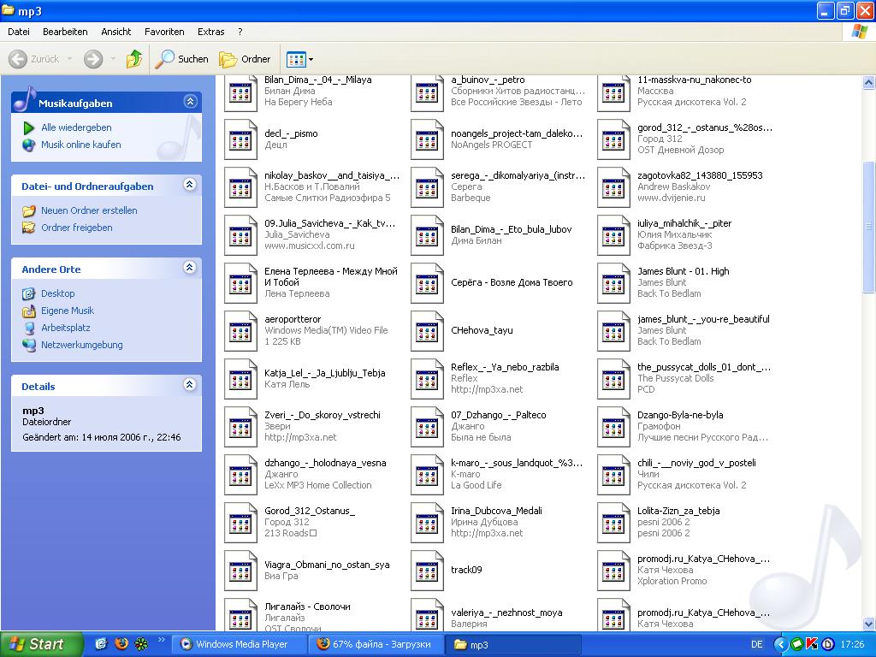Image resolution: width=876 pixels, height=657 pixels.
Task: Select the Katja_Lel_-_Ja_Ljublju_Tebja file icon
Action: [x=240, y=379]
